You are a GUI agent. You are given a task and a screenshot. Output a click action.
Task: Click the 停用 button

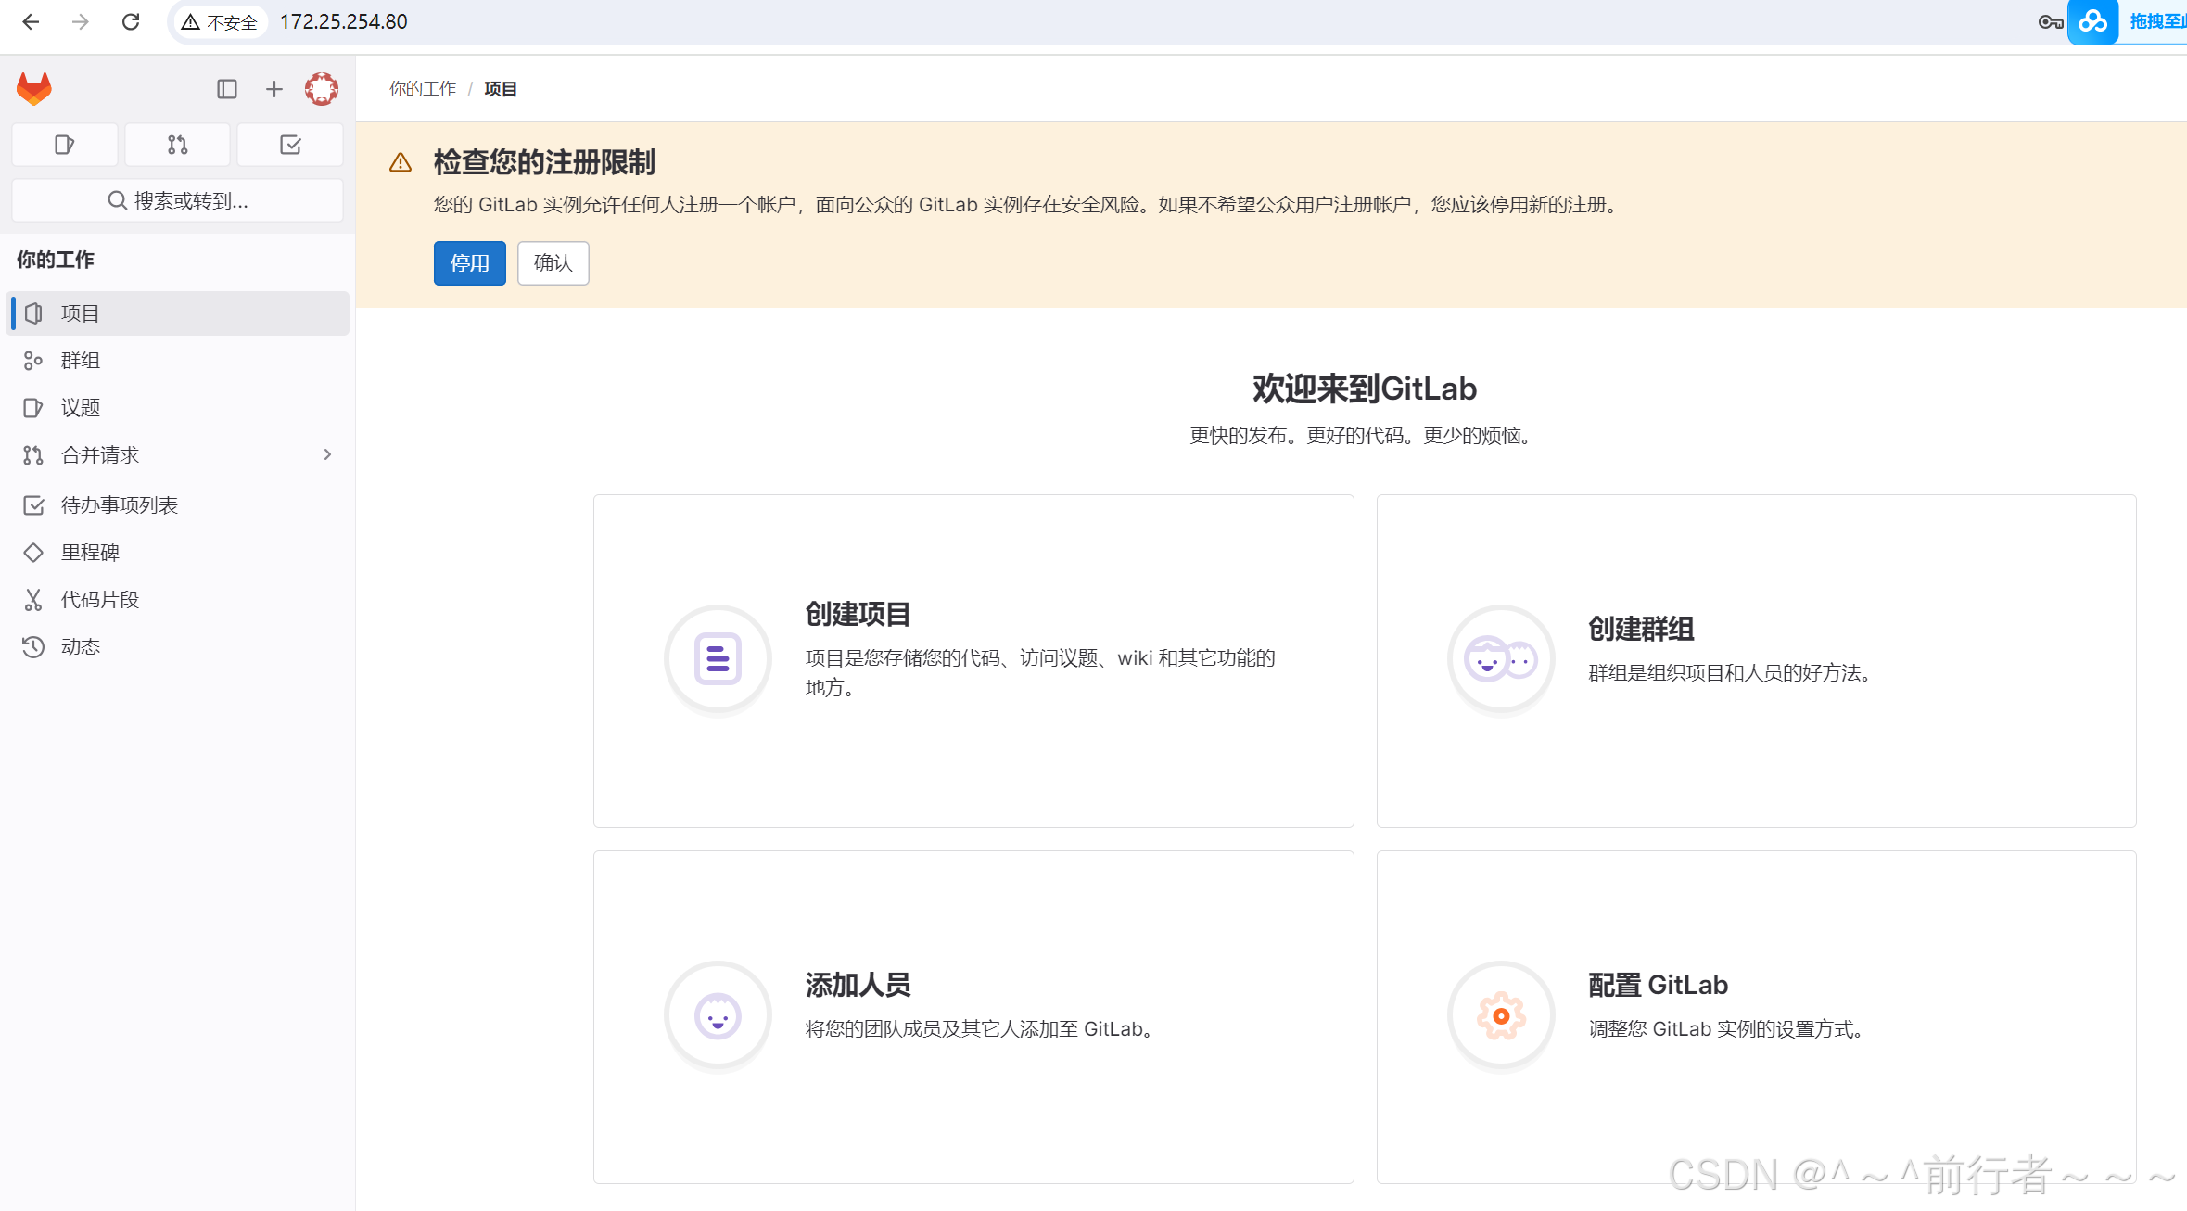click(x=470, y=263)
